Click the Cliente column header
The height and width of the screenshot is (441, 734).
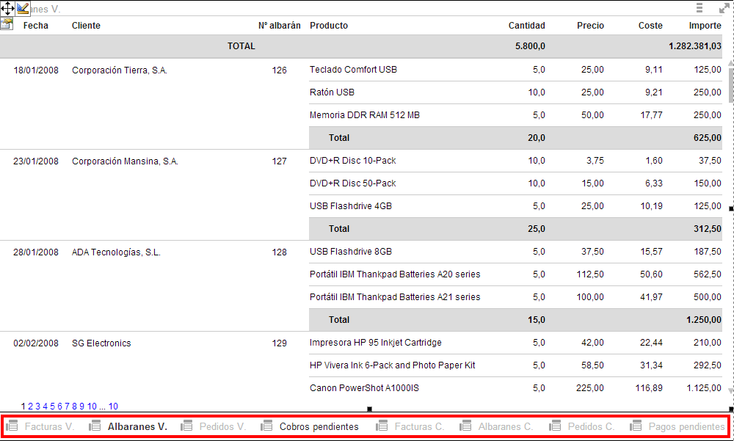click(86, 26)
